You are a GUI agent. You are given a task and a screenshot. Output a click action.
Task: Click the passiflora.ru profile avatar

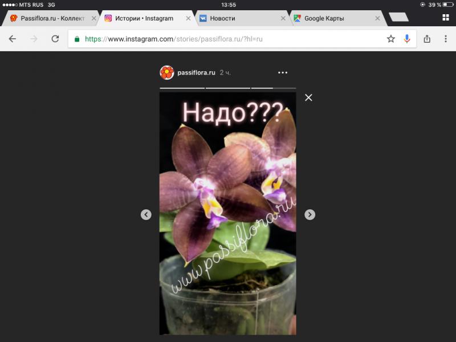tap(166, 72)
